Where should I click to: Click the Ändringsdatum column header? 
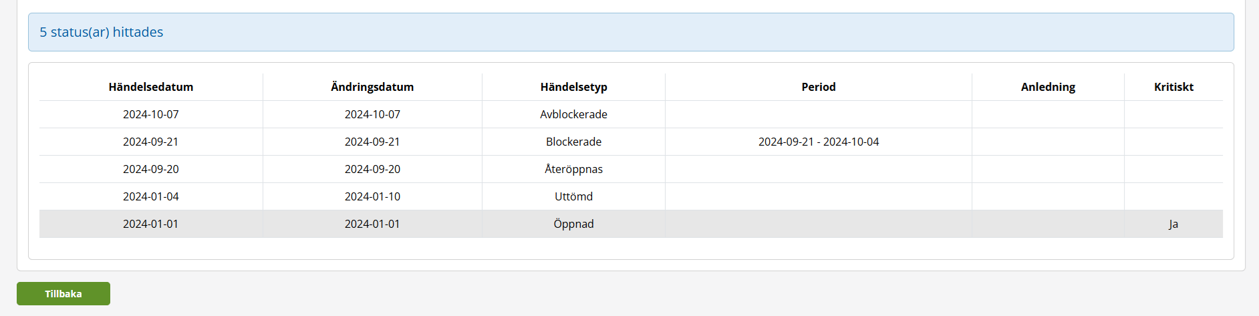[372, 87]
